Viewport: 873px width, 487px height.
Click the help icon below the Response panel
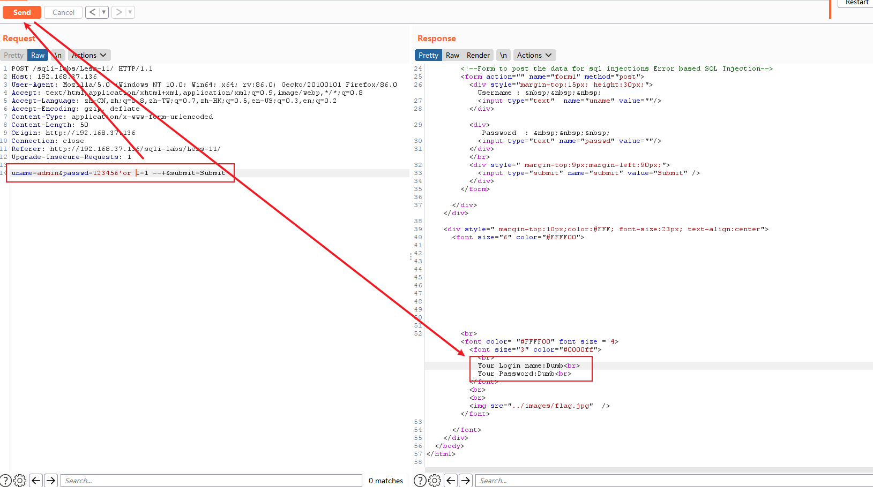pos(420,480)
